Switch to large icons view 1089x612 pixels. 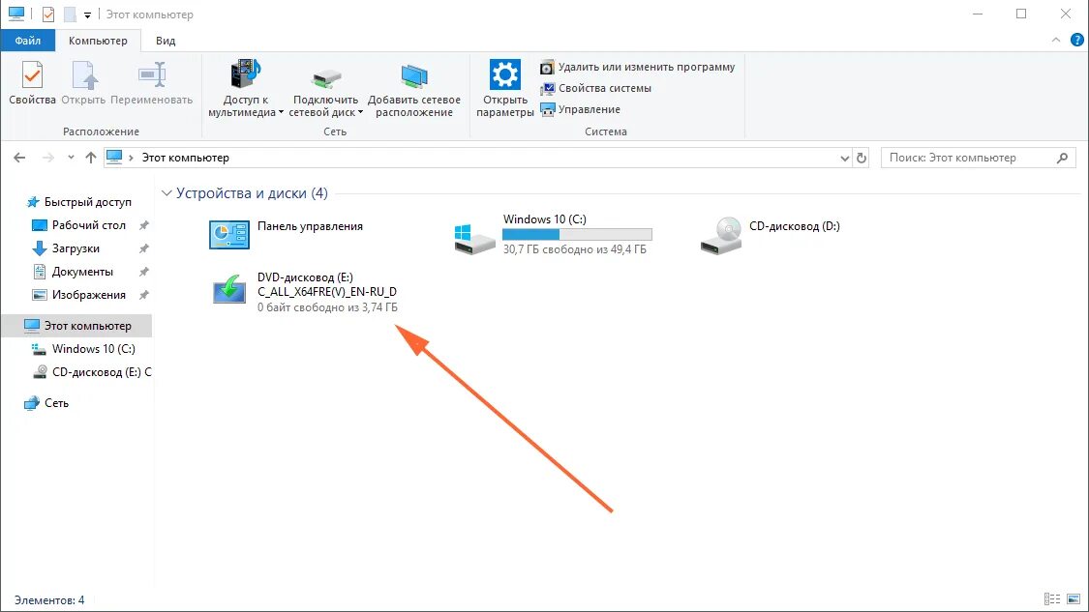coord(1074,598)
